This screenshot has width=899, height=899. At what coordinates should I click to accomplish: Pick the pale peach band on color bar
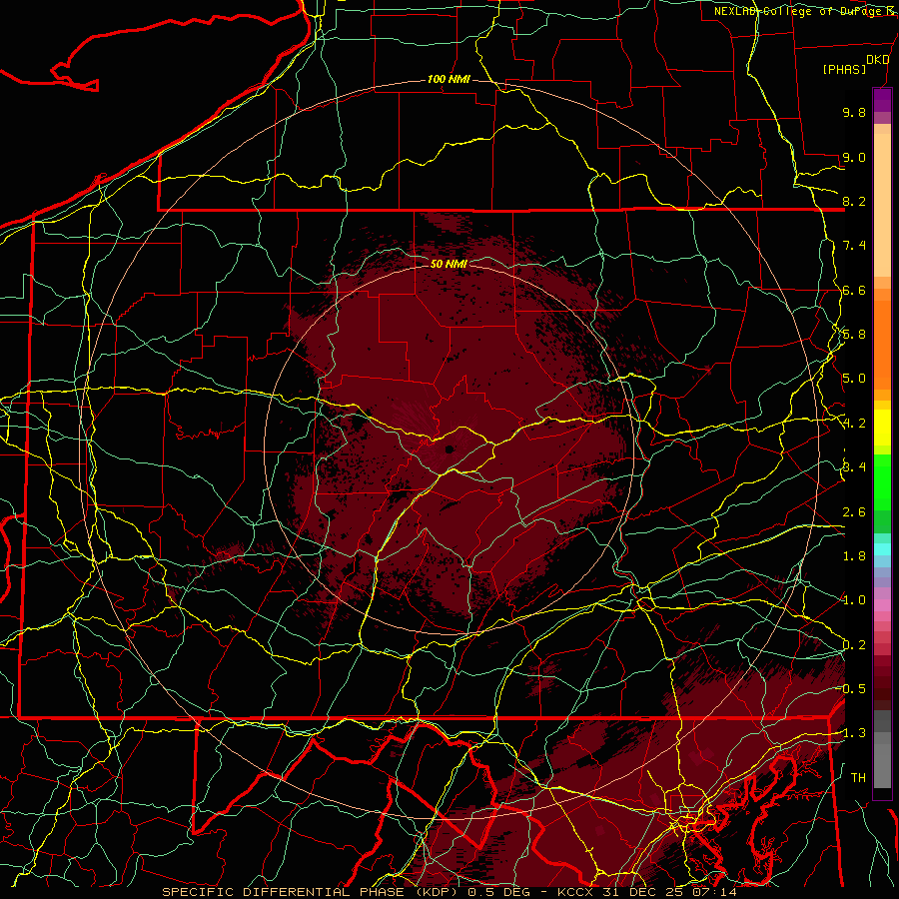[x=882, y=205]
